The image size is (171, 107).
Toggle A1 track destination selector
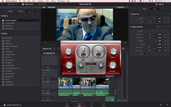43,90
